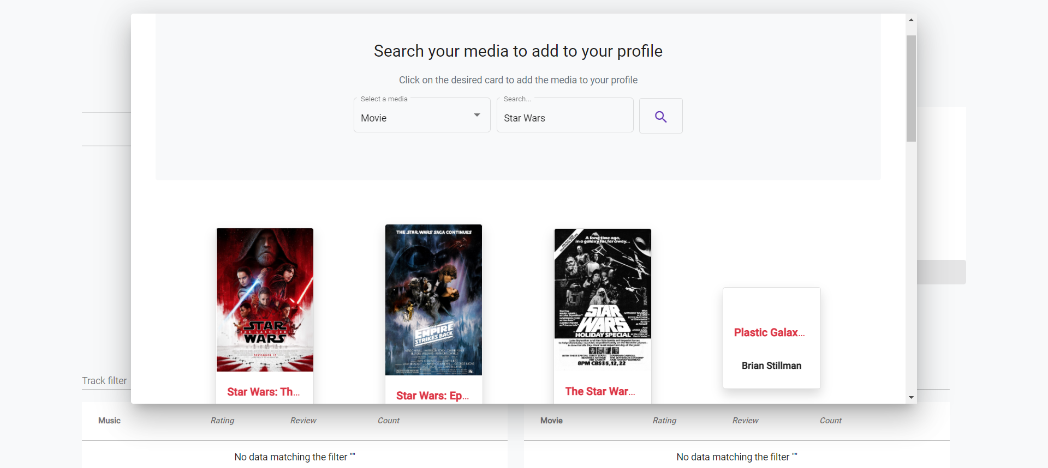Click the dialog vertical scrollbar thumb

click(911, 88)
